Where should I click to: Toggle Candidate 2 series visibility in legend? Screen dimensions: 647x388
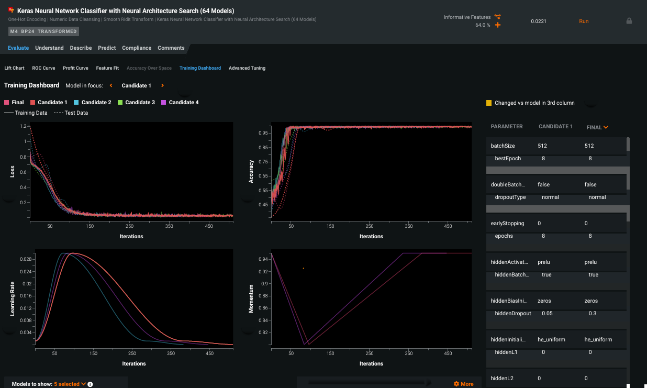[92, 103]
